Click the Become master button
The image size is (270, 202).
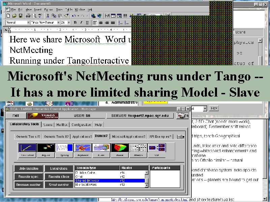(29, 184)
